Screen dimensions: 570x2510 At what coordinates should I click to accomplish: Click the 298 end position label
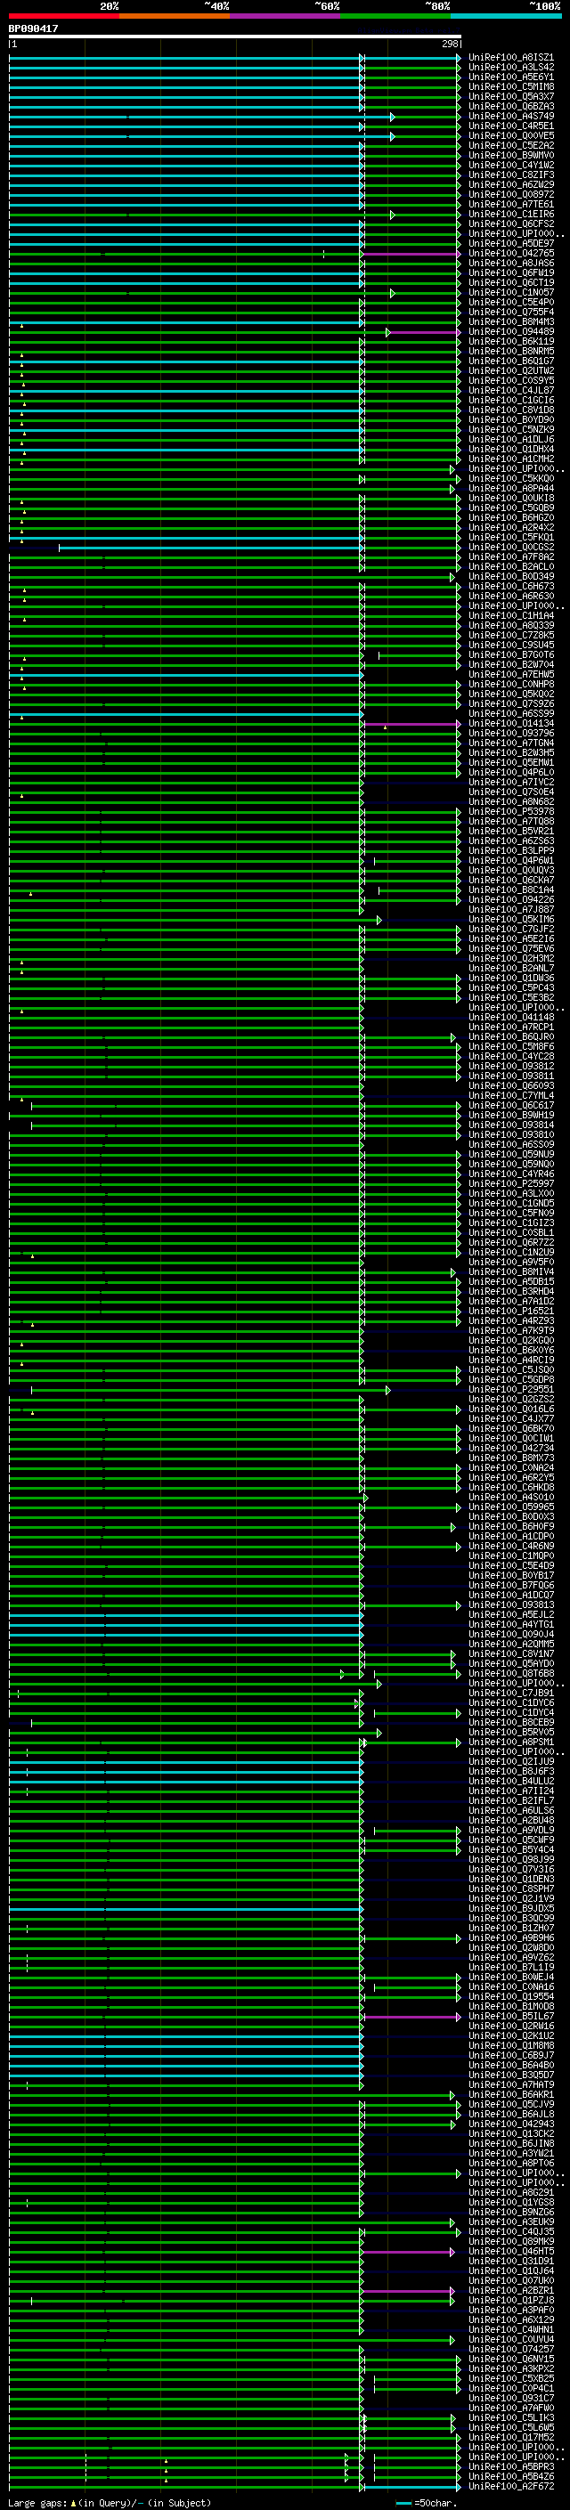click(450, 45)
